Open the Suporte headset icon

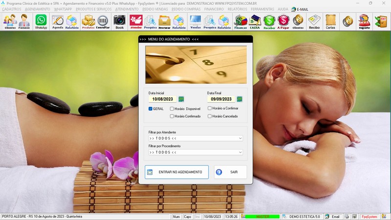coord(364,22)
